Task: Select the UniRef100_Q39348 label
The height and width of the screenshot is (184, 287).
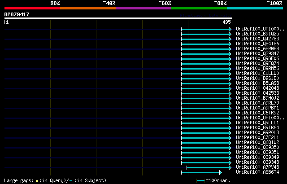Action: [257, 162]
